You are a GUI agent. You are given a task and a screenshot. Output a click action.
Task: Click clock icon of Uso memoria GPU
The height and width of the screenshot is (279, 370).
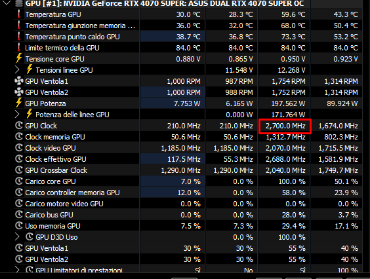point(19,225)
